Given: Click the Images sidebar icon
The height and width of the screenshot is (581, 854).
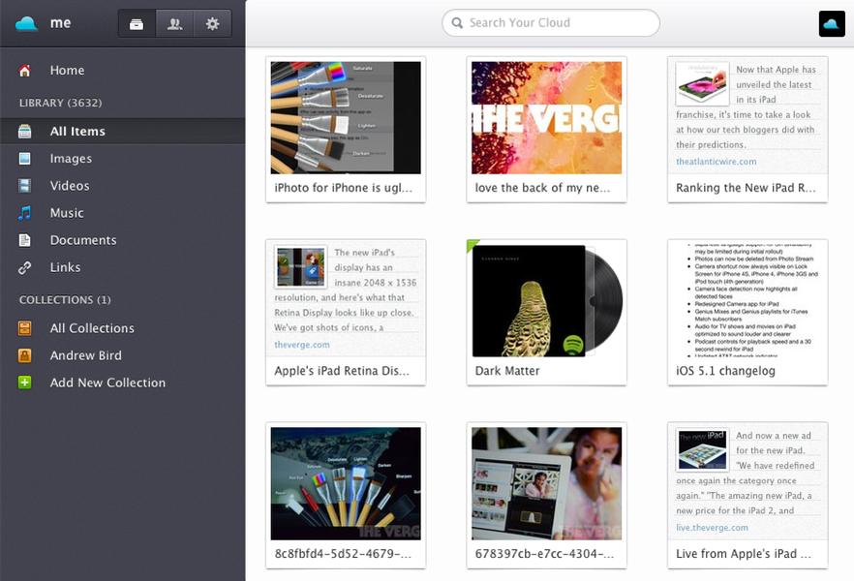Looking at the screenshot, I should click(x=24, y=159).
